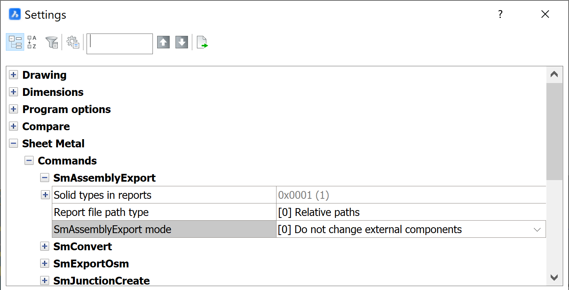Screen dimensions: 569x290
Task: Sort settings alphabetically A to Z
Action: point(32,42)
